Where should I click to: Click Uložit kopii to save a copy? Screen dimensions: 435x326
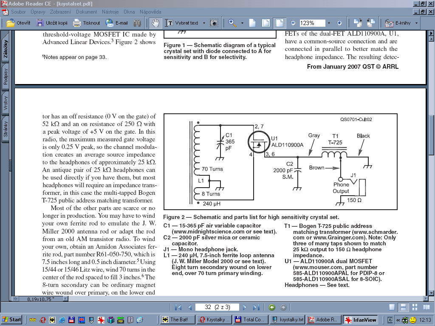[x=52, y=23]
